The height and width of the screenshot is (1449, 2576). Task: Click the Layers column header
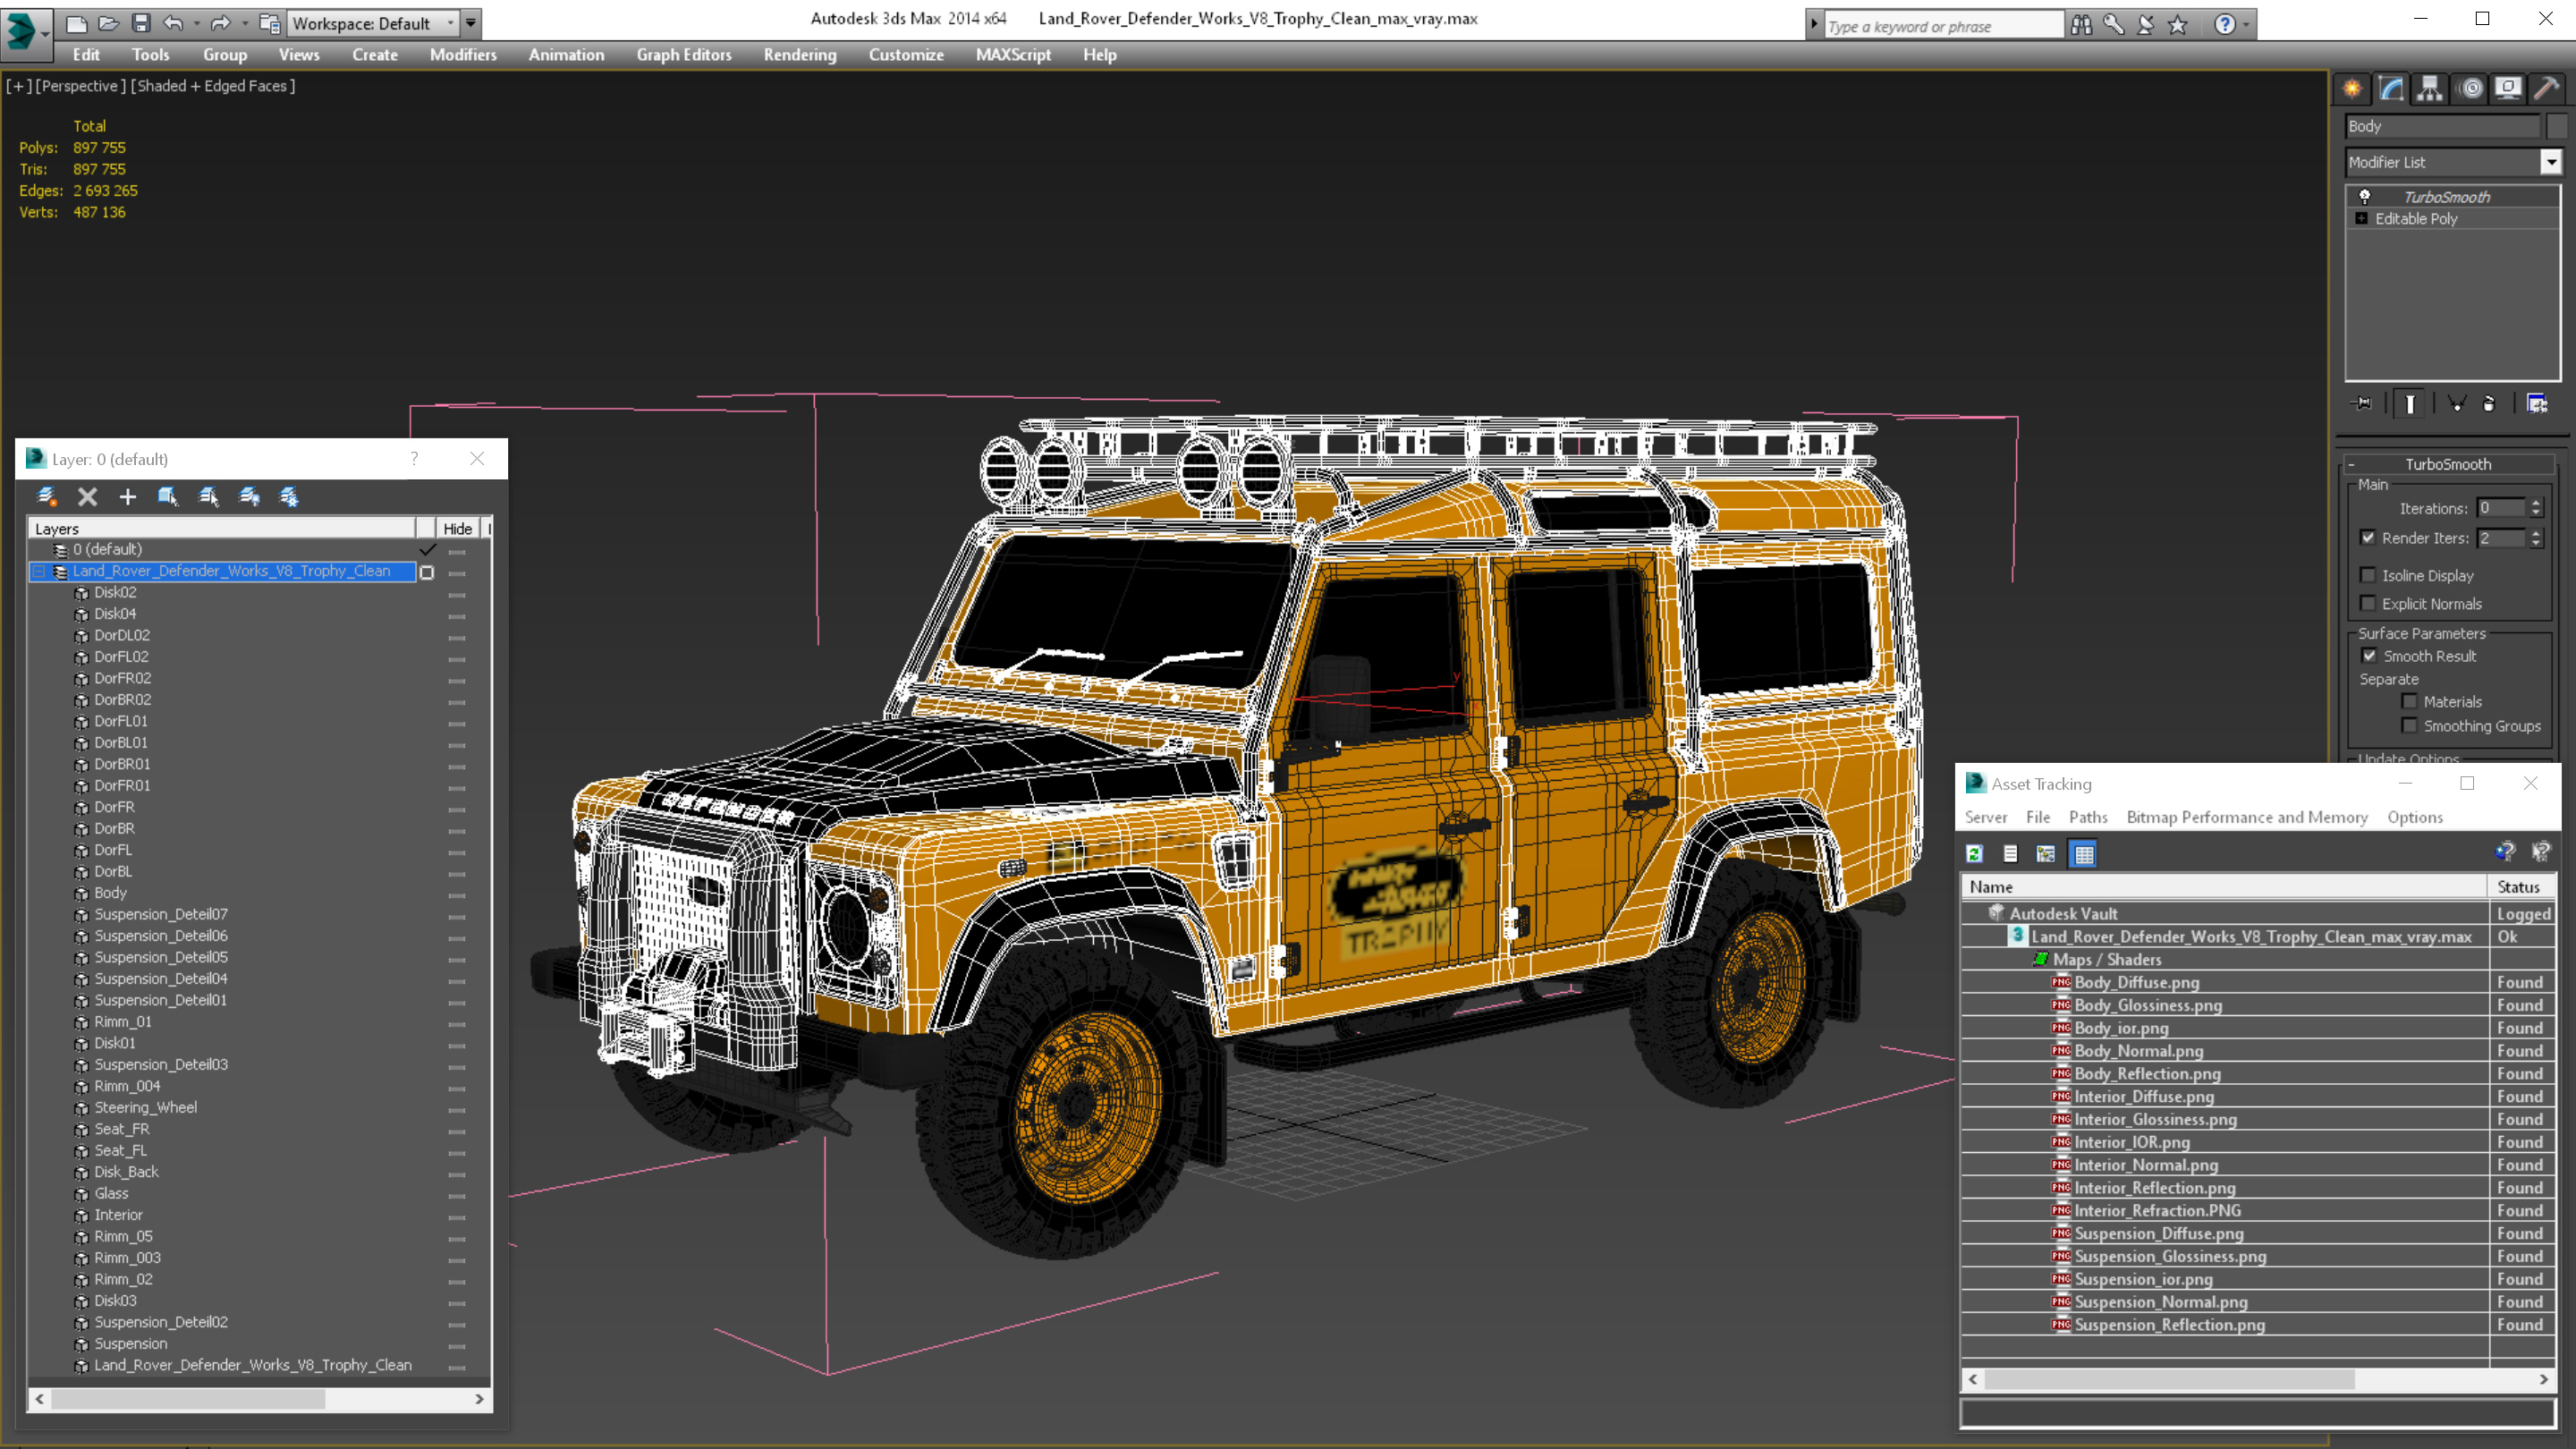(x=222, y=528)
